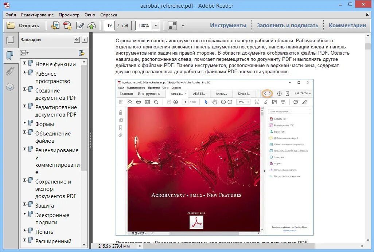
Task: Close the document with menu-bar X
Action: (367, 15)
